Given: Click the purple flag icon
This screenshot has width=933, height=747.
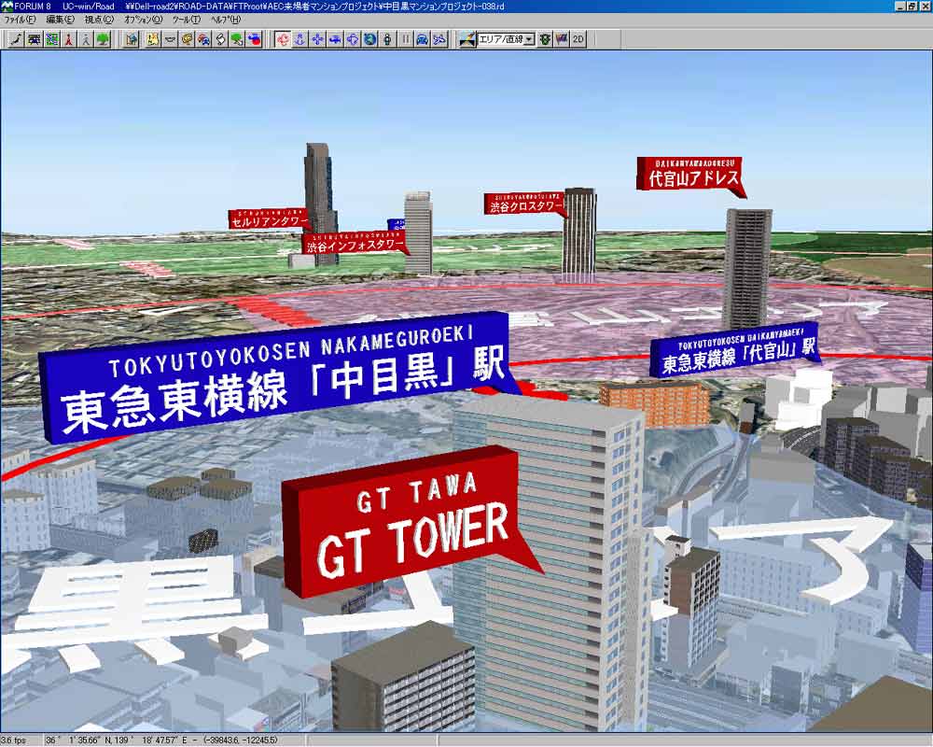Looking at the screenshot, I should click(561, 40).
